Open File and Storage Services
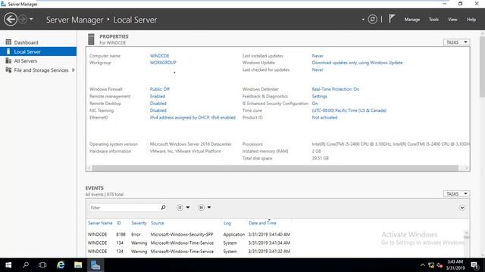The height and width of the screenshot is (272, 485). click(x=41, y=70)
